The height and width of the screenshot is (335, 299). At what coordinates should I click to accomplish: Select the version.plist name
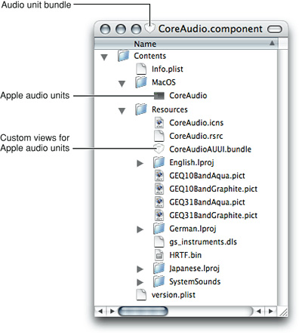click(x=174, y=295)
